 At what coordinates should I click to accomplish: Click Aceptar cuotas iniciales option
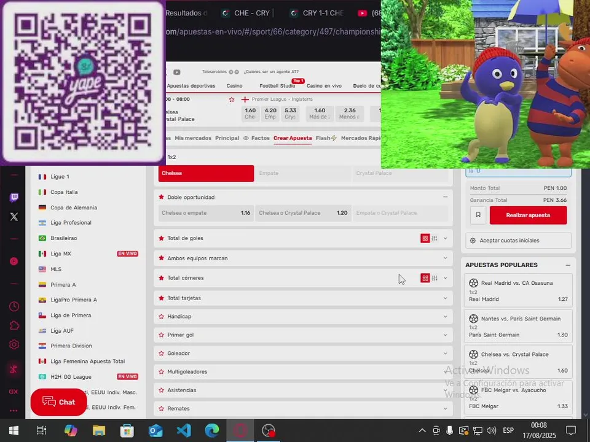(x=518, y=241)
